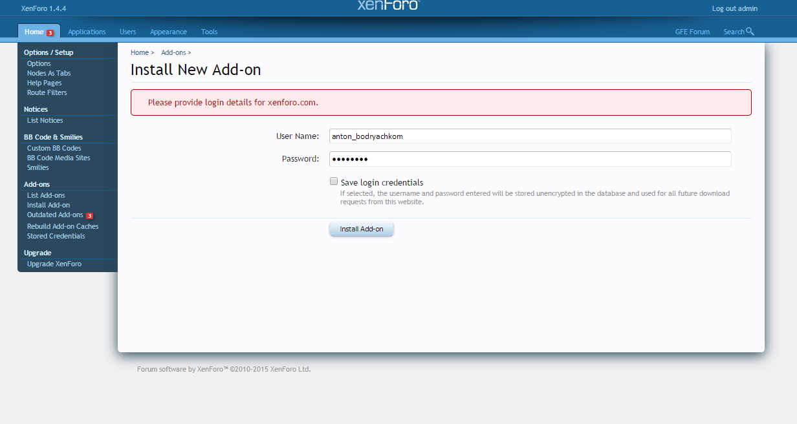The image size is (797, 424).
Task: Log out admin from the header
Action: (x=734, y=8)
